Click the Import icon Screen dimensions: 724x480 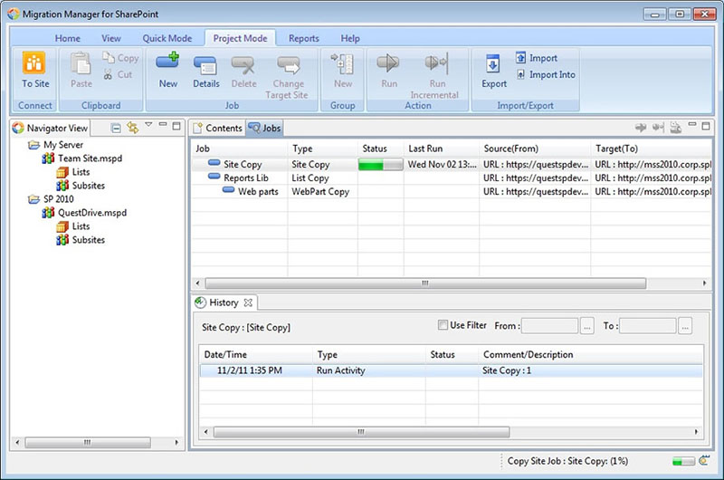click(521, 57)
